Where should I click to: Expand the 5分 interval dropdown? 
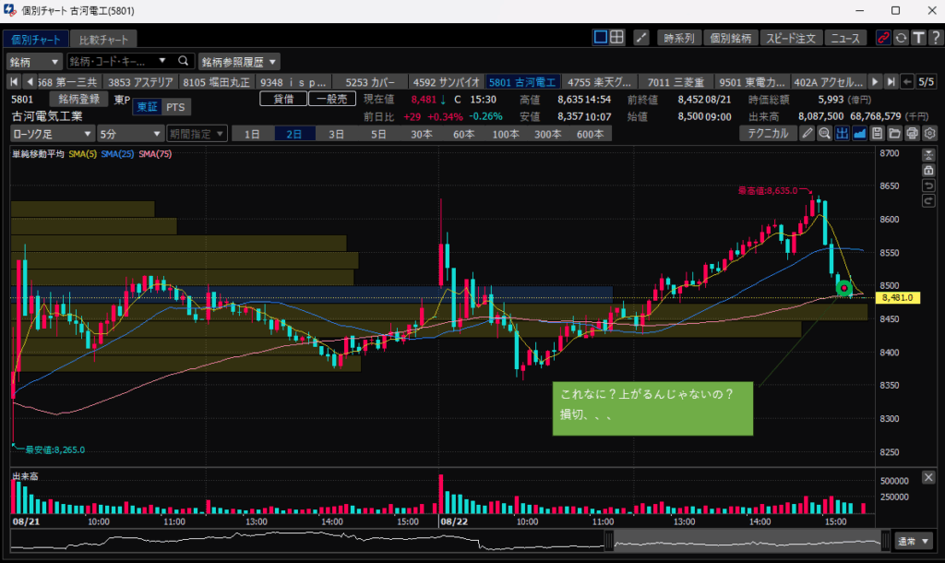[129, 134]
